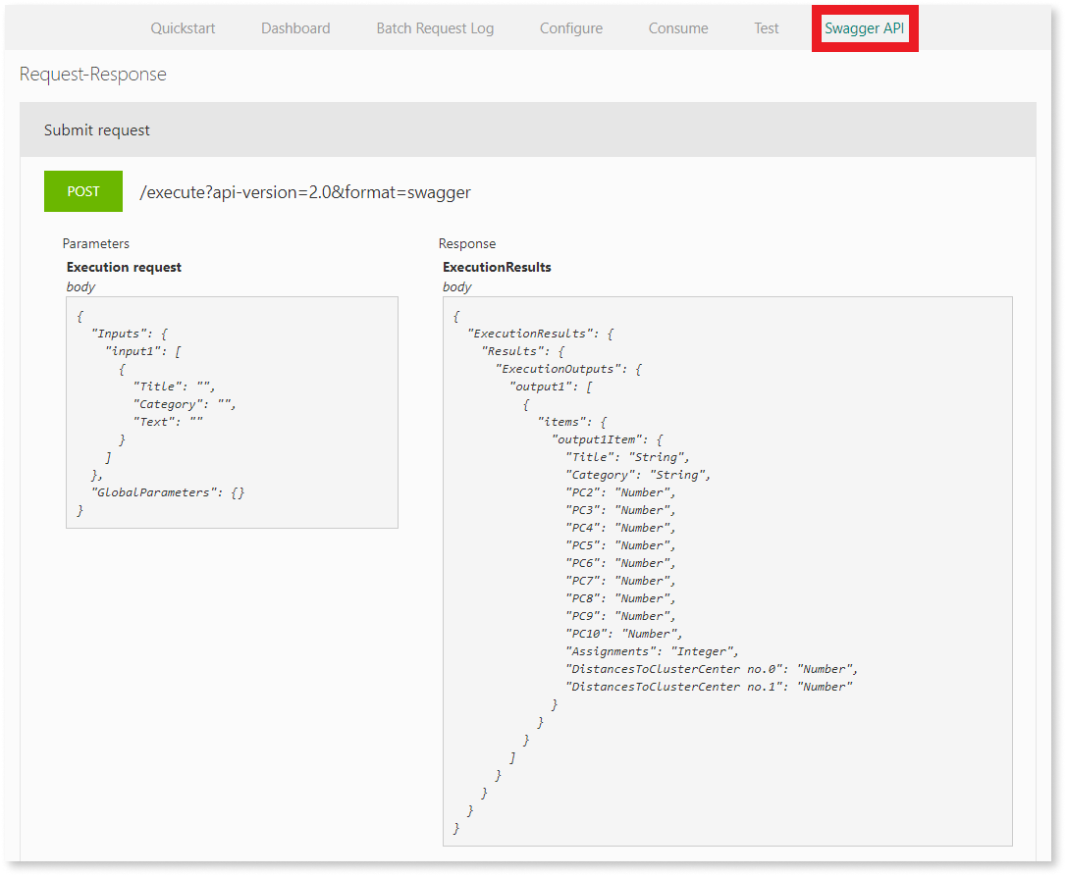Click the output1Item entry in response JSON

coord(602,438)
